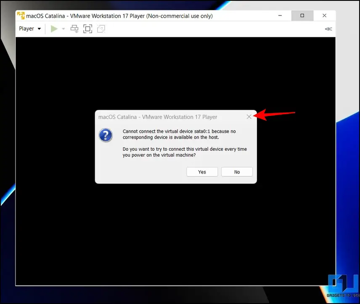Click the blue question mark icon

pyautogui.click(x=106, y=135)
